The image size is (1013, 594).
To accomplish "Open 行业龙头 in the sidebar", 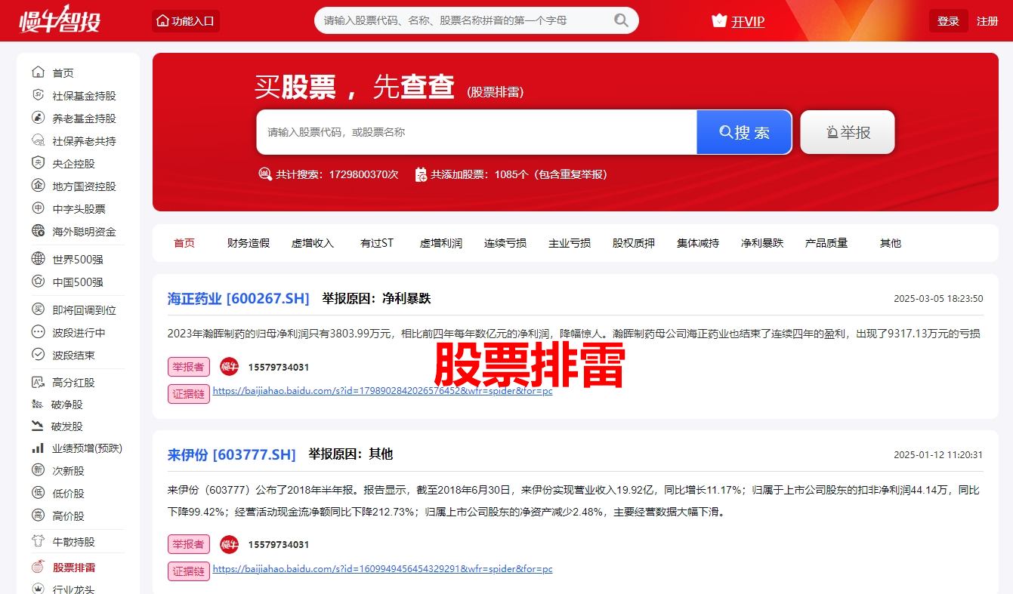I will coord(73,589).
